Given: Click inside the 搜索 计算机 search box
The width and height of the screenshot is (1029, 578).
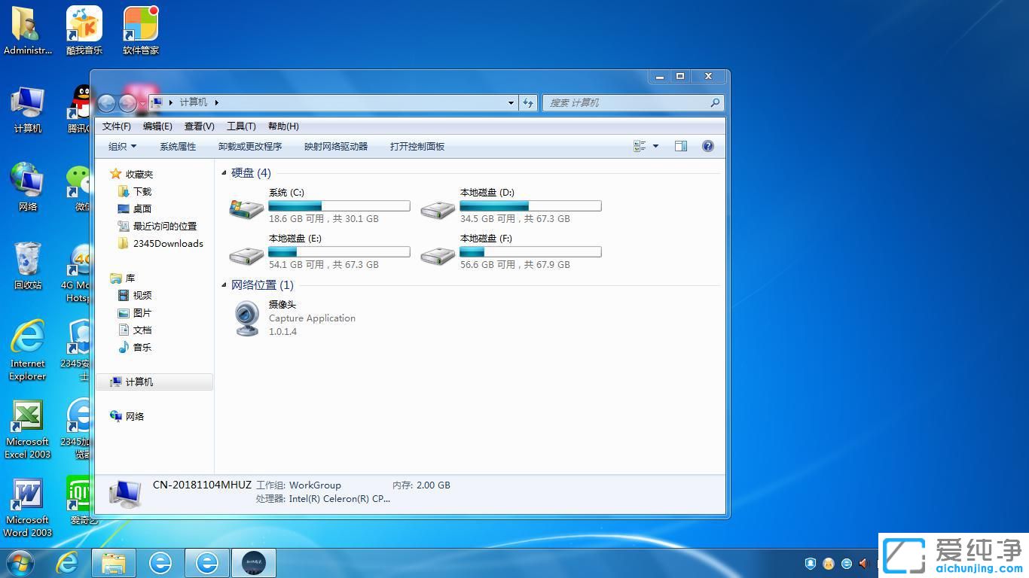Looking at the screenshot, I should click(x=633, y=102).
